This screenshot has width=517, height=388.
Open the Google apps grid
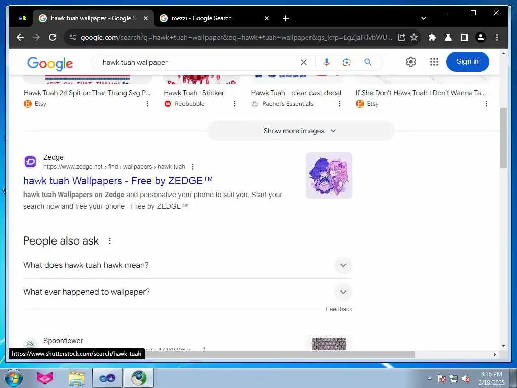[x=434, y=62]
